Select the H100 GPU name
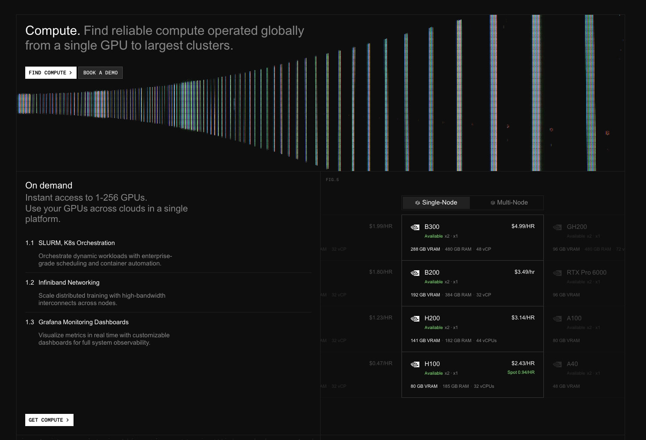 point(432,364)
